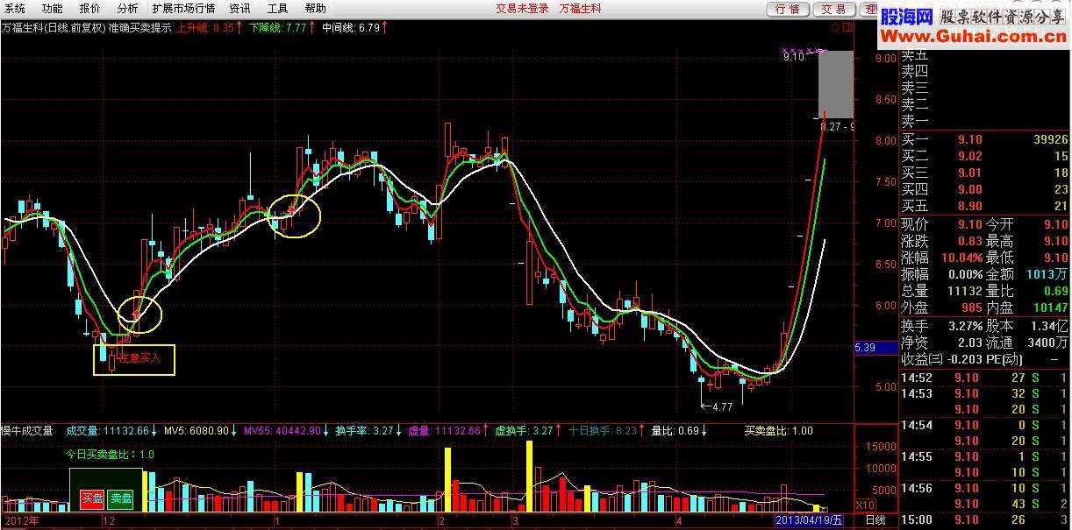This screenshot has width=1072, height=530.
Task: Click the 下降线: 7.77 indicator value
Action: (x=278, y=28)
